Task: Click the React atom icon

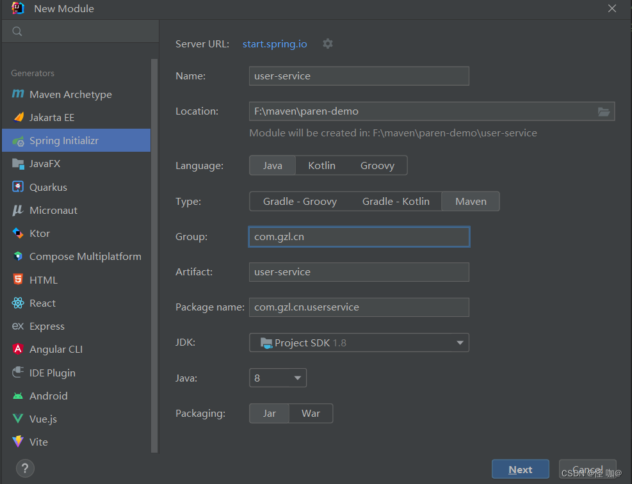Action: tap(18, 303)
